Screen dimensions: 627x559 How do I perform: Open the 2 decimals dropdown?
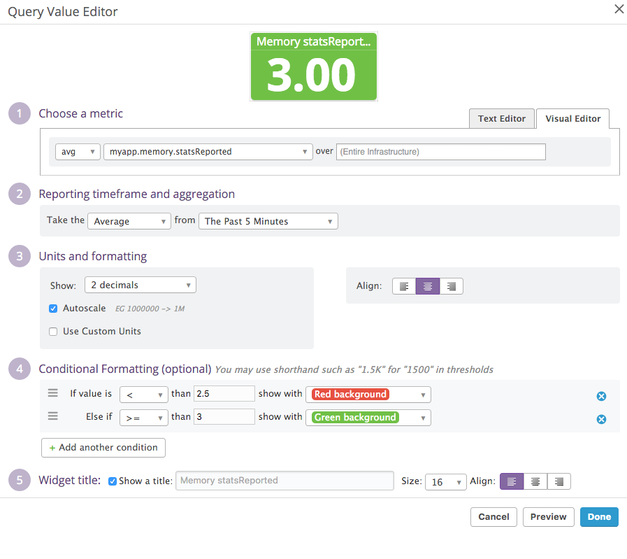[140, 285]
